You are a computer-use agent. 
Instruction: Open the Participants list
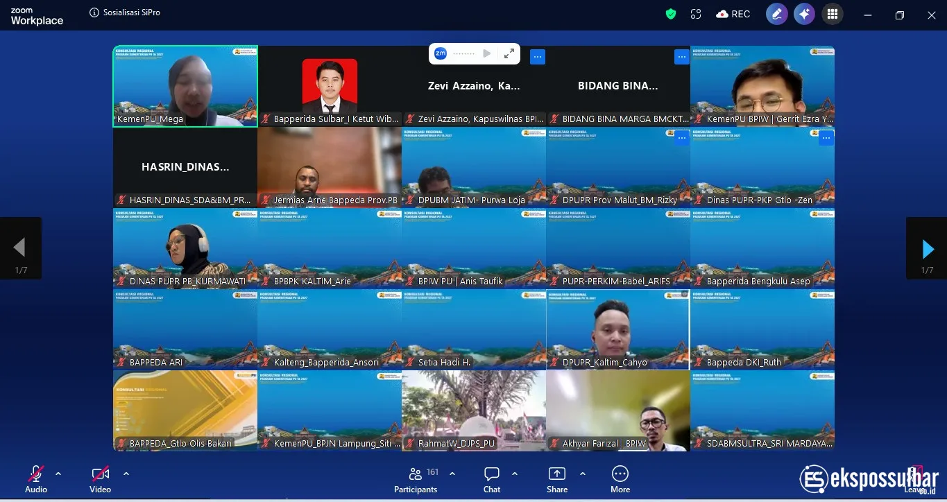(x=416, y=479)
